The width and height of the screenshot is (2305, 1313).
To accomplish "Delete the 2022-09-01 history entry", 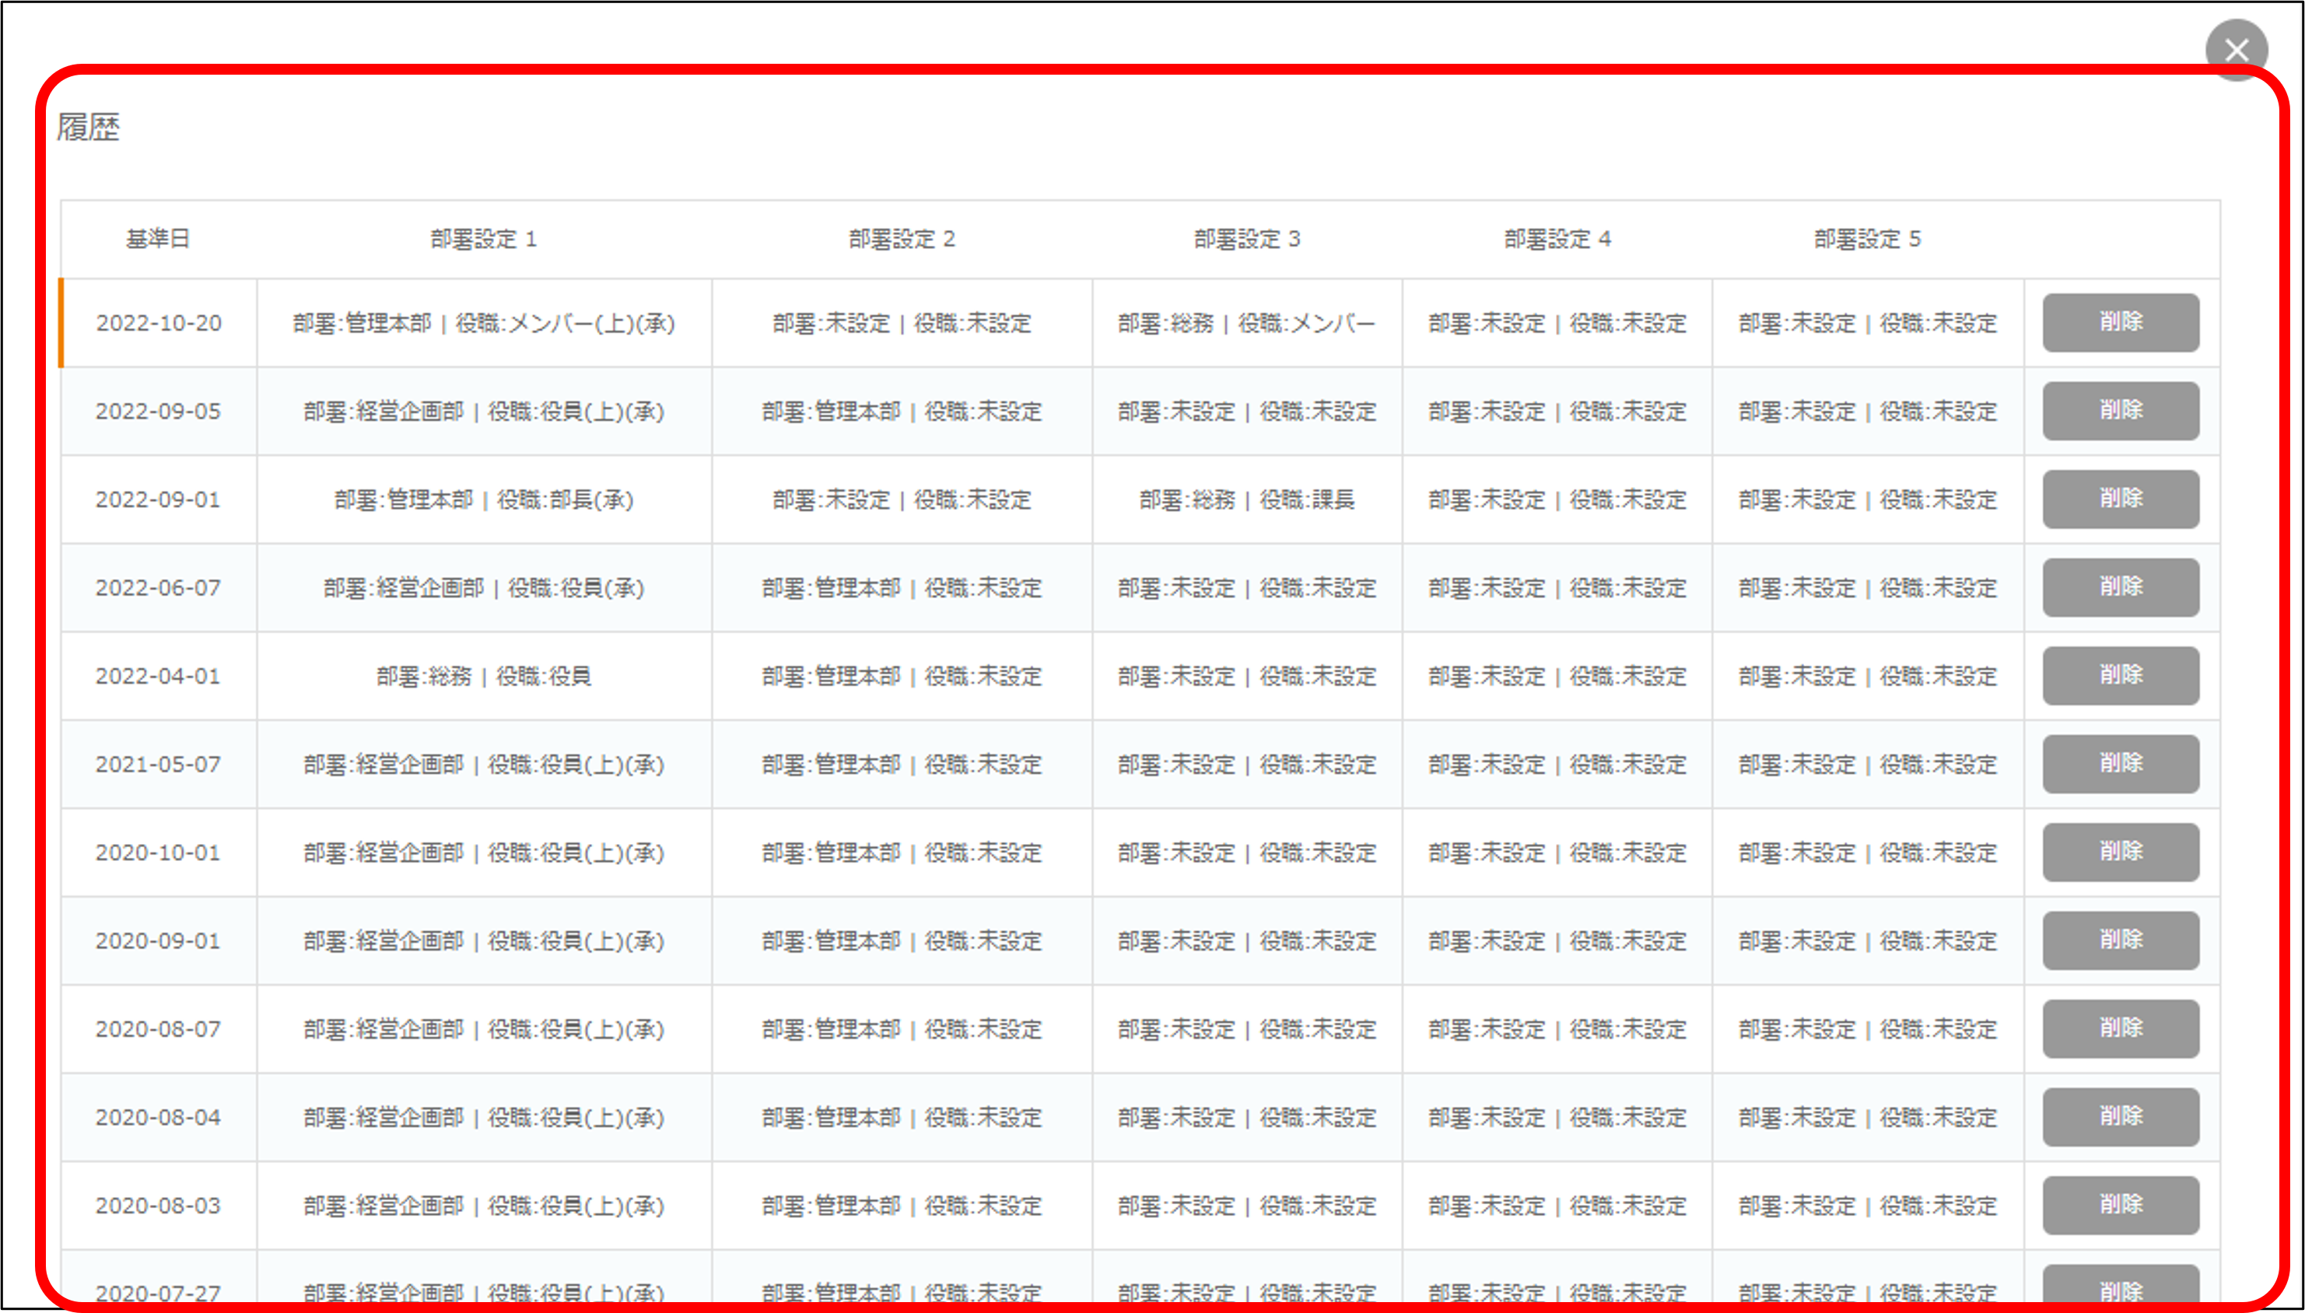I will click(x=2120, y=499).
